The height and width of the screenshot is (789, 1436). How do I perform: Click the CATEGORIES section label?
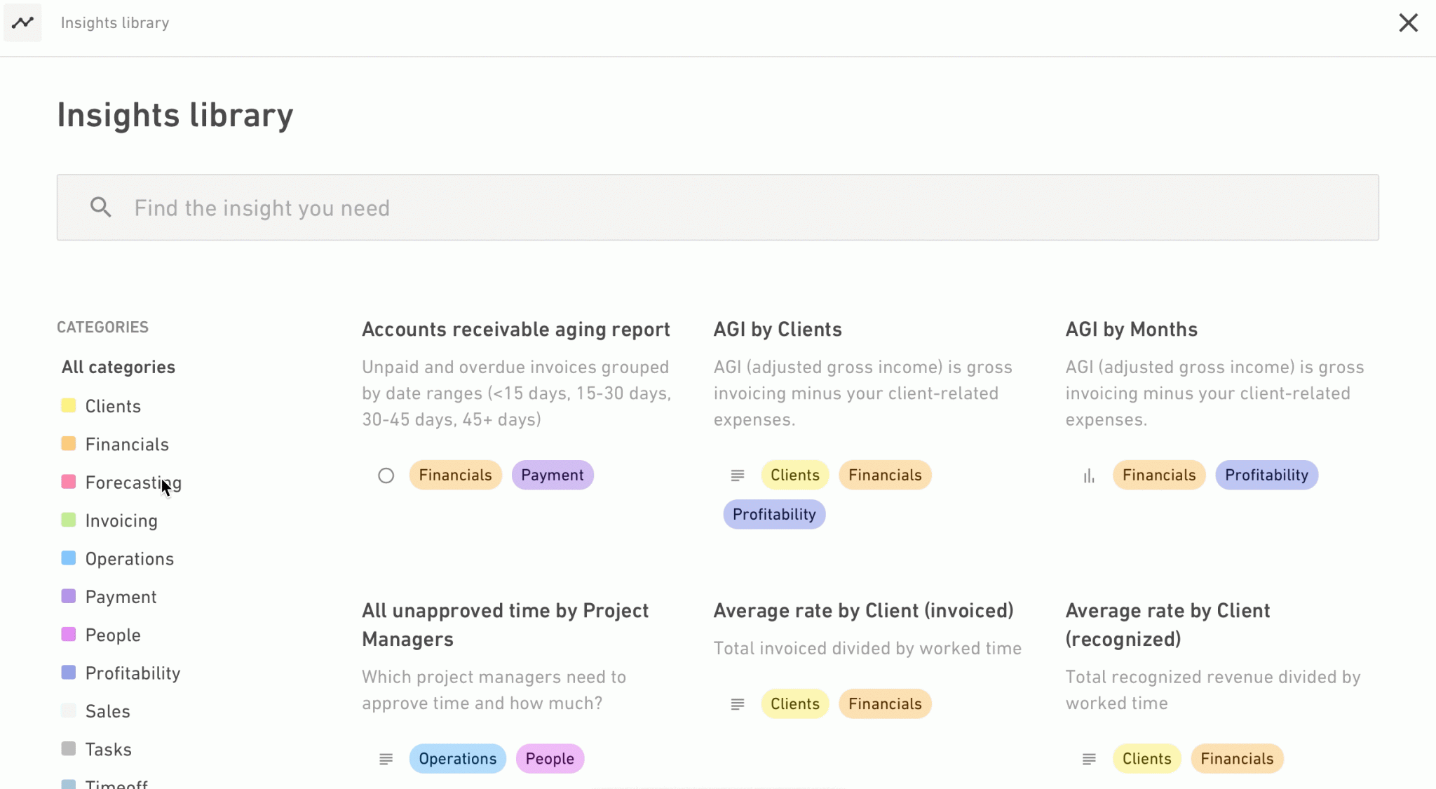(102, 328)
